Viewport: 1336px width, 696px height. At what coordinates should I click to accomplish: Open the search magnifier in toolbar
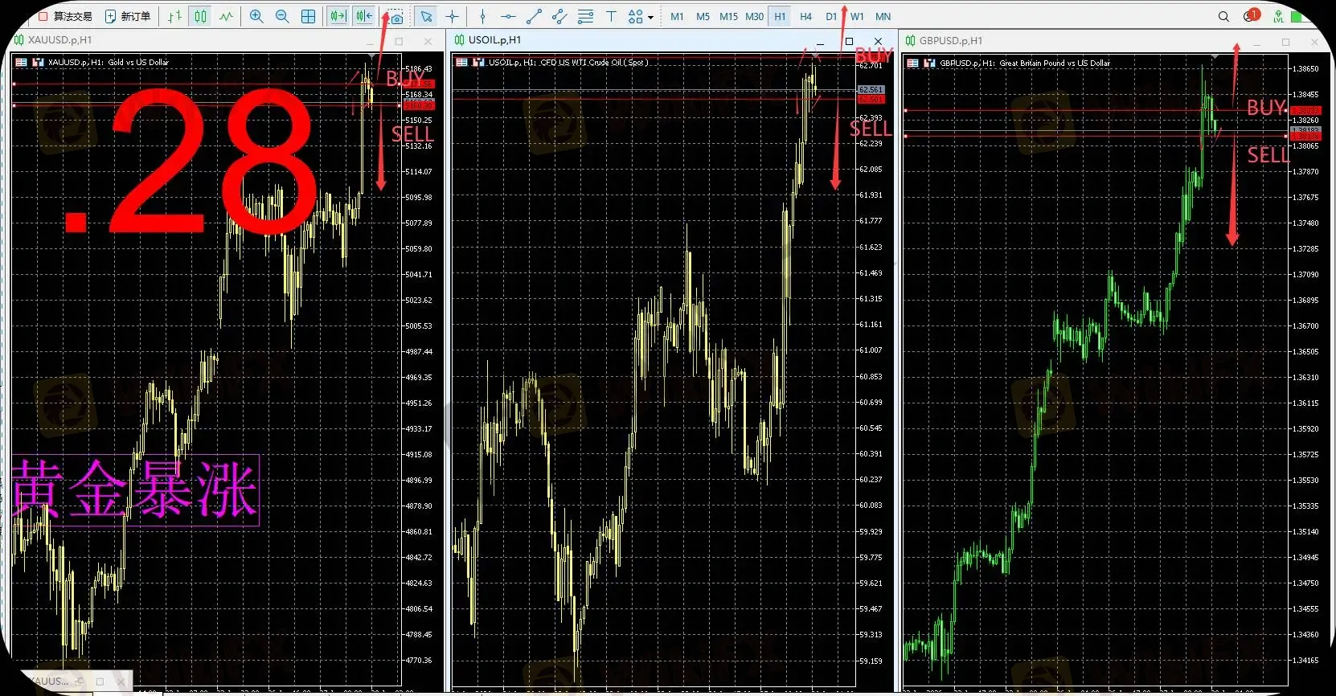1223,16
